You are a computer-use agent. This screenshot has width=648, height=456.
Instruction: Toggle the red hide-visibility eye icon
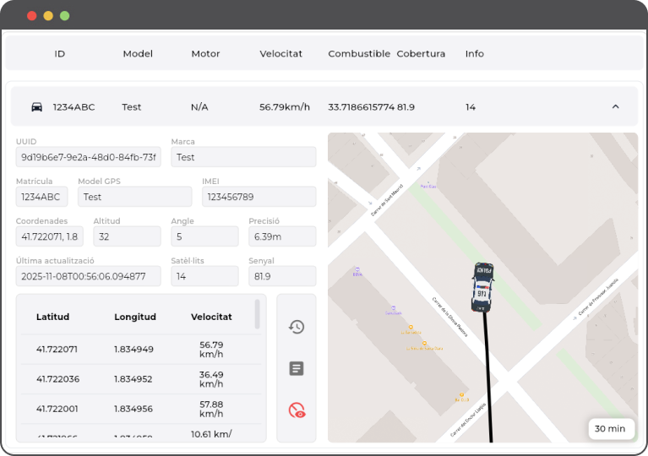(297, 410)
